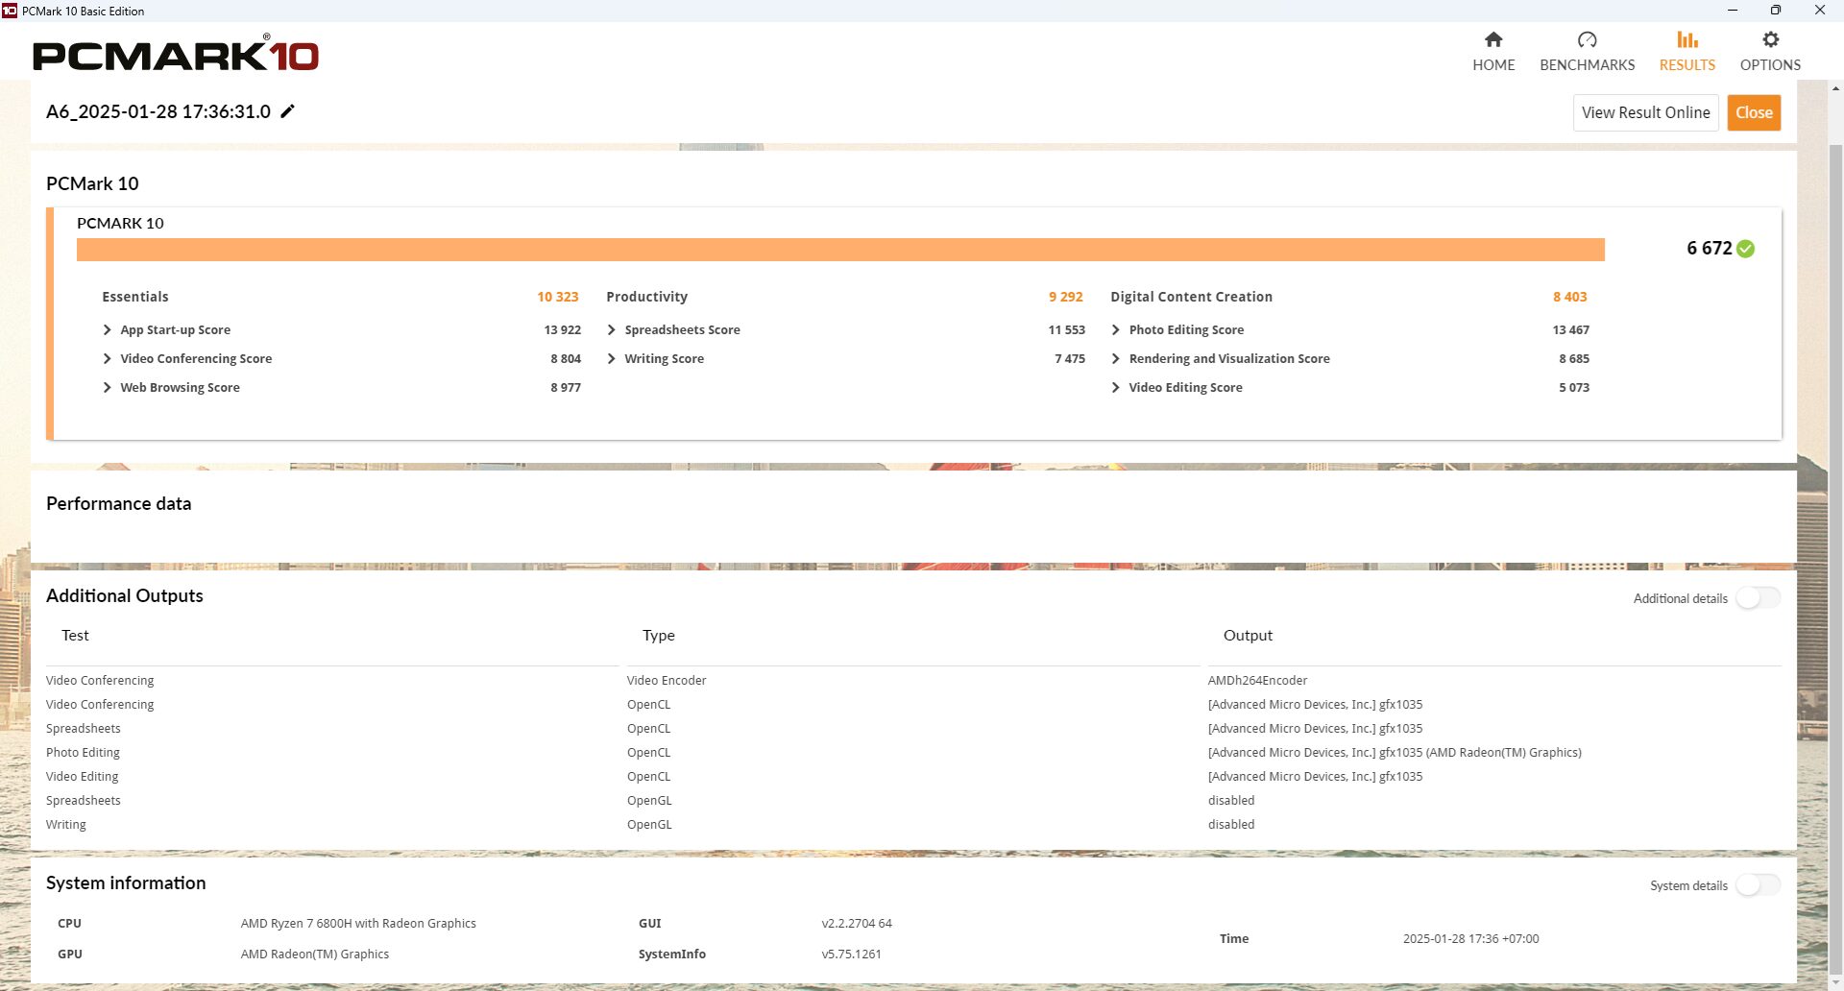
Task: Restore down the PCMark 10 window
Action: [x=1776, y=11]
